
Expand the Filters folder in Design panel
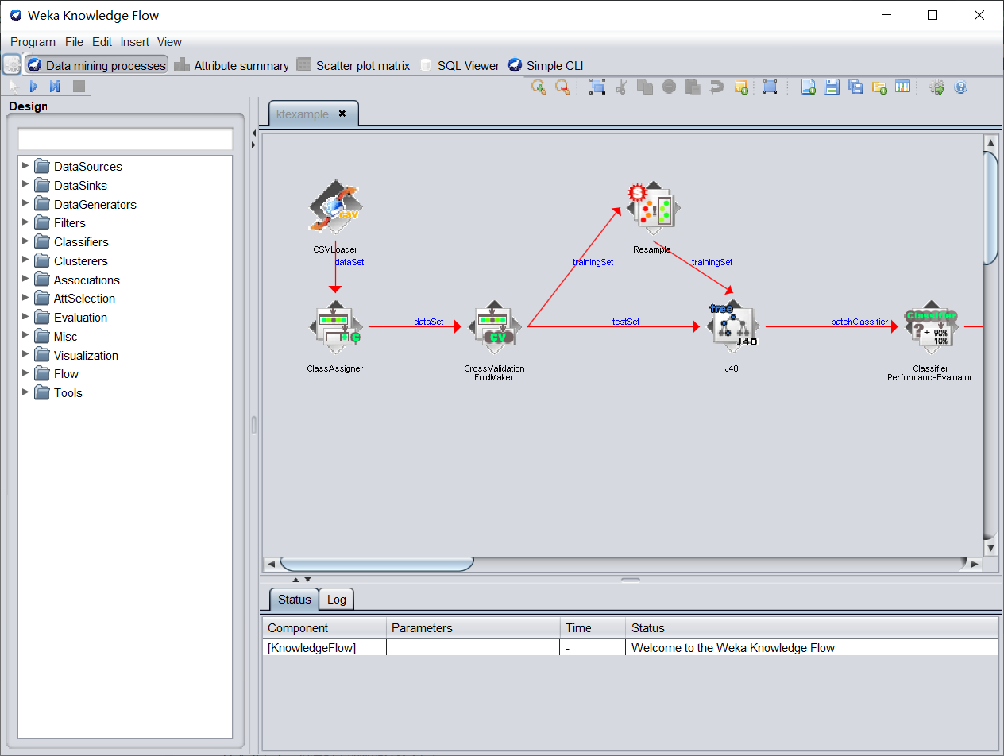click(25, 222)
